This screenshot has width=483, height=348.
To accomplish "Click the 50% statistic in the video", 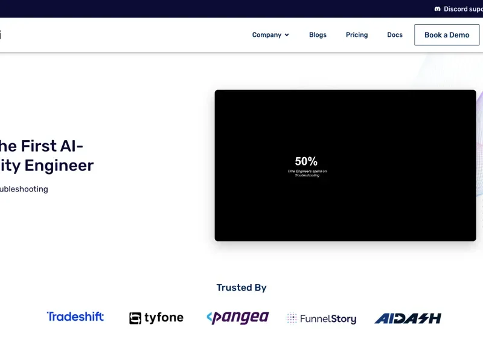I will point(306,161).
